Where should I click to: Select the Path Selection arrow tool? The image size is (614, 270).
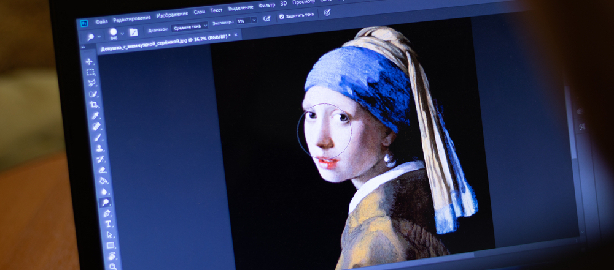(x=109, y=234)
